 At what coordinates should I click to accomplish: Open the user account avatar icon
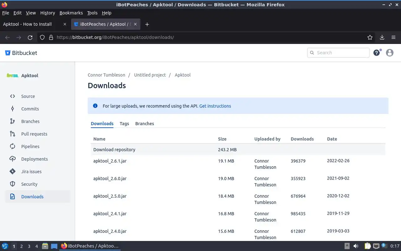[390, 53]
